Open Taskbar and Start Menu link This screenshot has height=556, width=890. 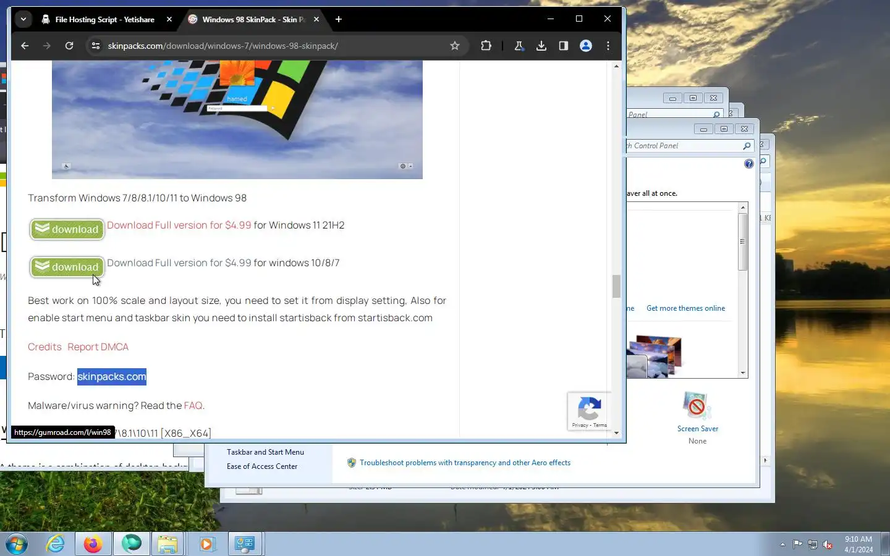point(265,452)
